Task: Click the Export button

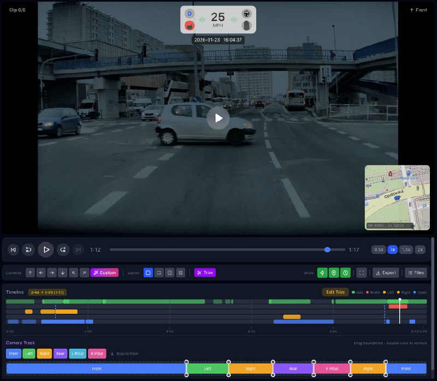Action: (x=386, y=273)
